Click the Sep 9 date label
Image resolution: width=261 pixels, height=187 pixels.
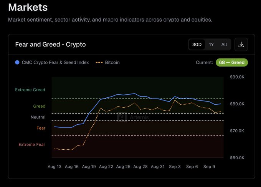point(209,167)
